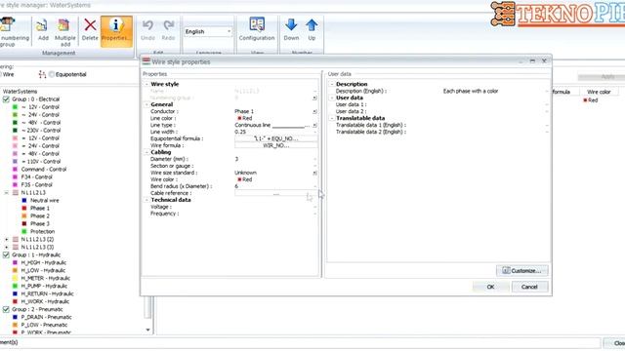Screen dimensions: 625x351
Task: Click the Equipotential icon in filter row
Action: [42, 74]
